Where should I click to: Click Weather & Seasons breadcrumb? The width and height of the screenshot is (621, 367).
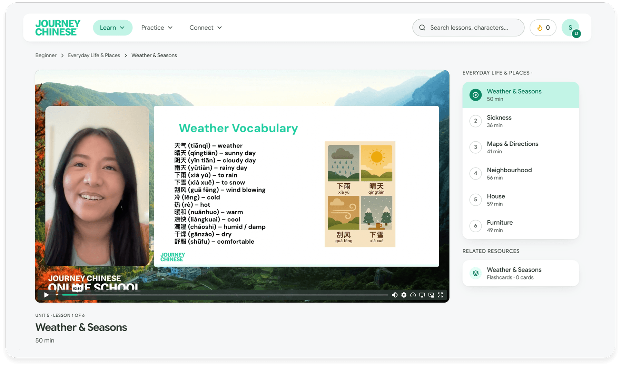(154, 55)
